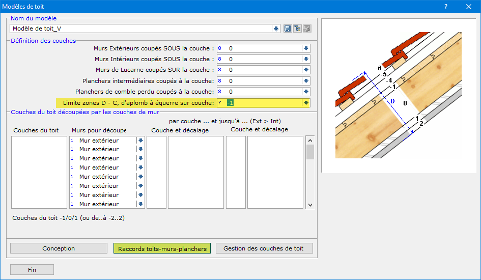Close the Modèles de toit dialog
Screen dimensions: 481x280
468,7
